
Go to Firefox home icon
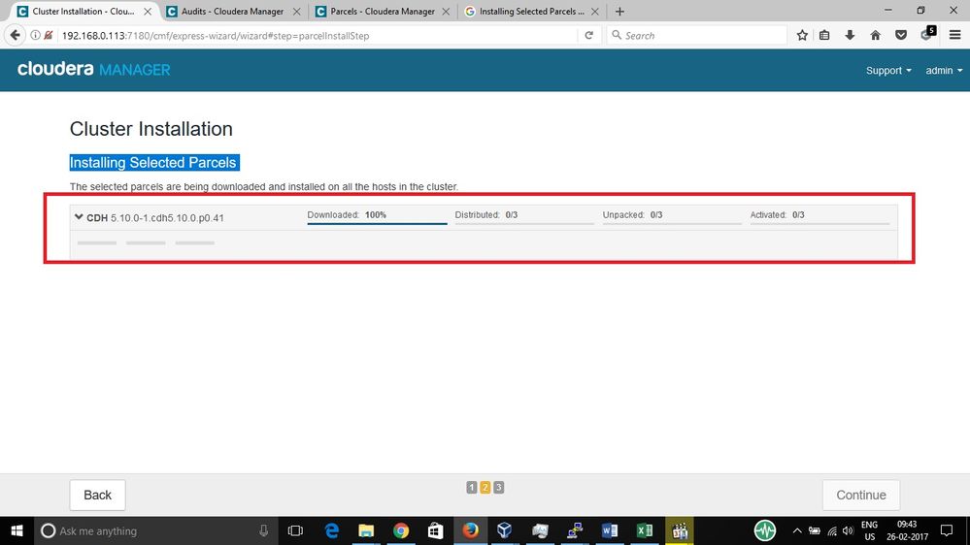pyautogui.click(x=876, y=35)
